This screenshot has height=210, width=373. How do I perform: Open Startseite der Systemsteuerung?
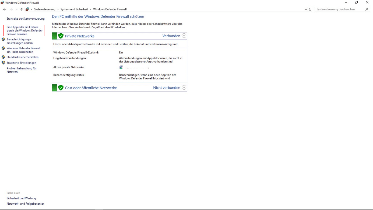[26, 19]
